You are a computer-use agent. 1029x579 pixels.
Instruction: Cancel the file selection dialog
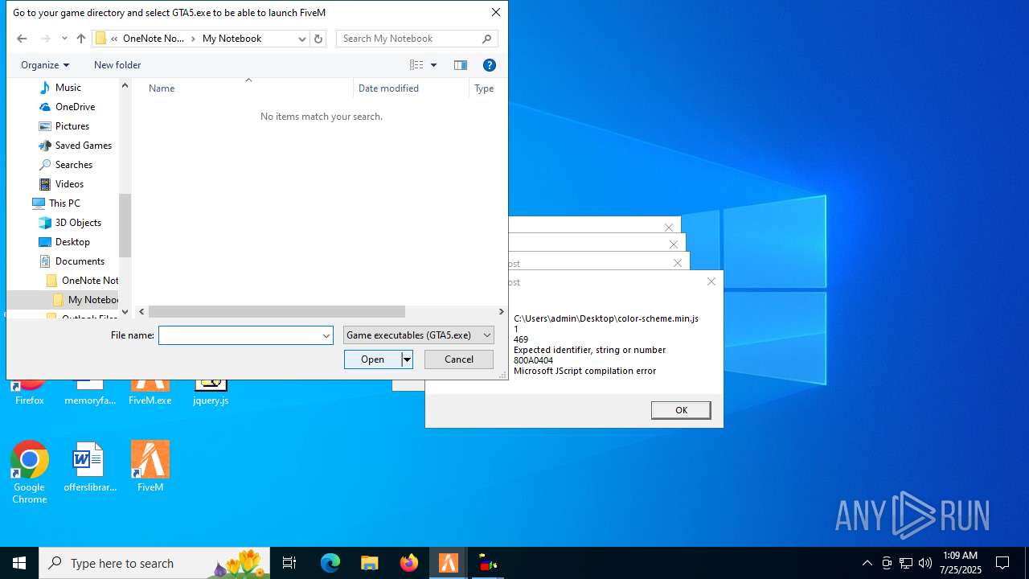pos(459,359)
